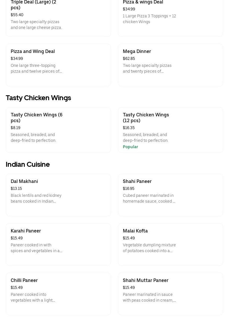Click the Popular label on 12 pcs wings
The height and width of the screenshot is (317, 233).
point(130,147)
